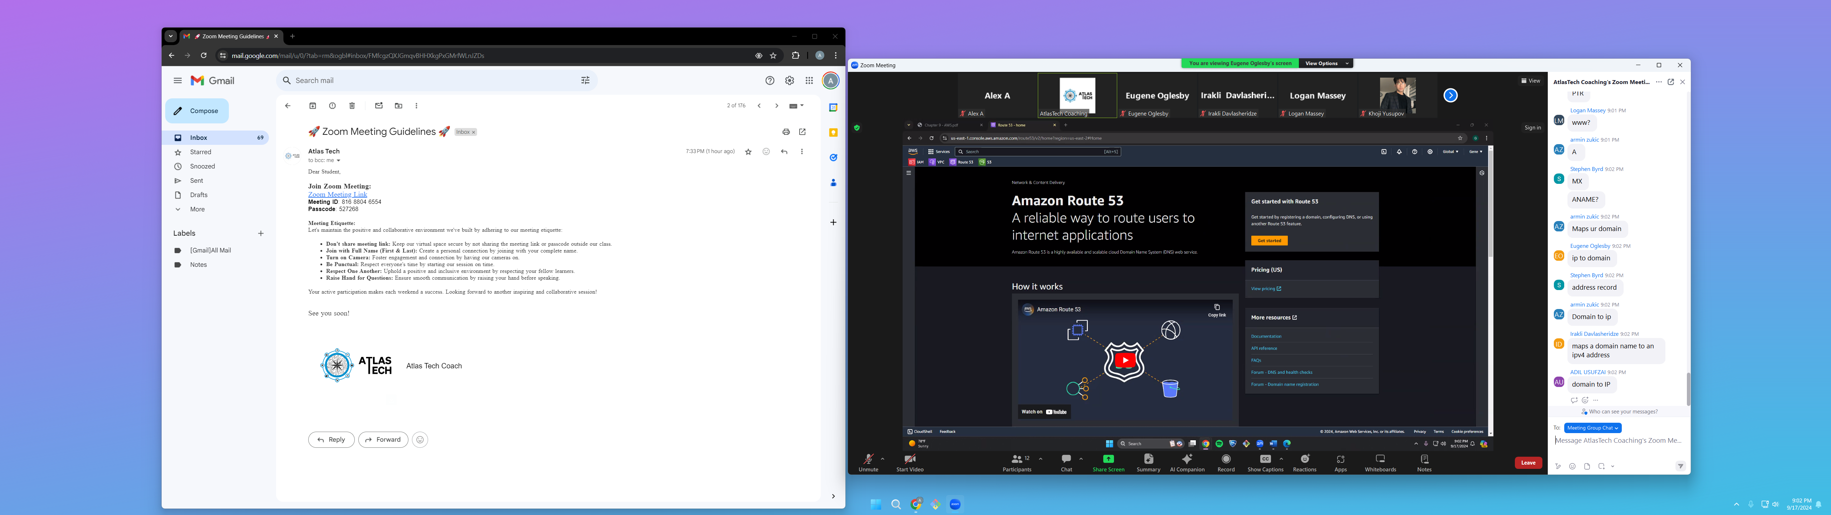The width and height of the screenshot is (1831, 515).
Task: Open Zoom Reactions
Action: point(1304,462)
